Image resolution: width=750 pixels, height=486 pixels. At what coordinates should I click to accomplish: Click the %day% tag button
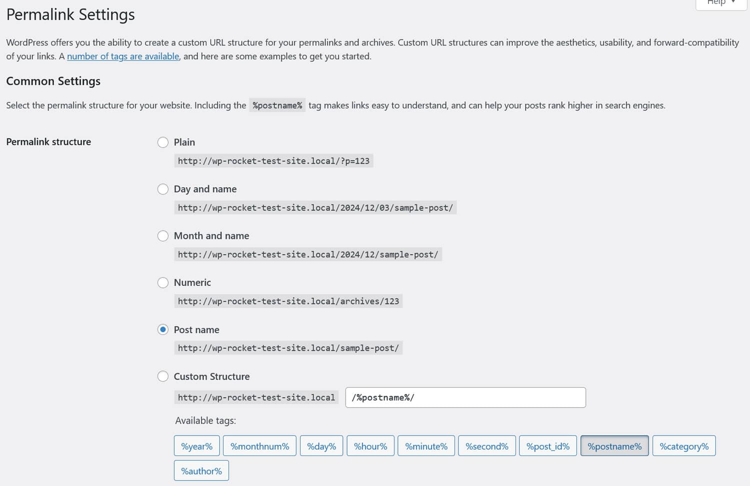coord(321,446)
